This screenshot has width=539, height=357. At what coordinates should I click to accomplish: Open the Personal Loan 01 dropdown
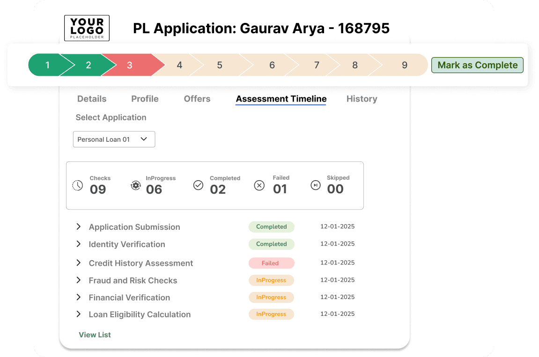tap(114, 139)
